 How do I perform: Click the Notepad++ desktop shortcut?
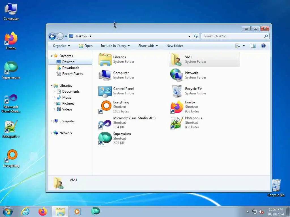[11, 129]
